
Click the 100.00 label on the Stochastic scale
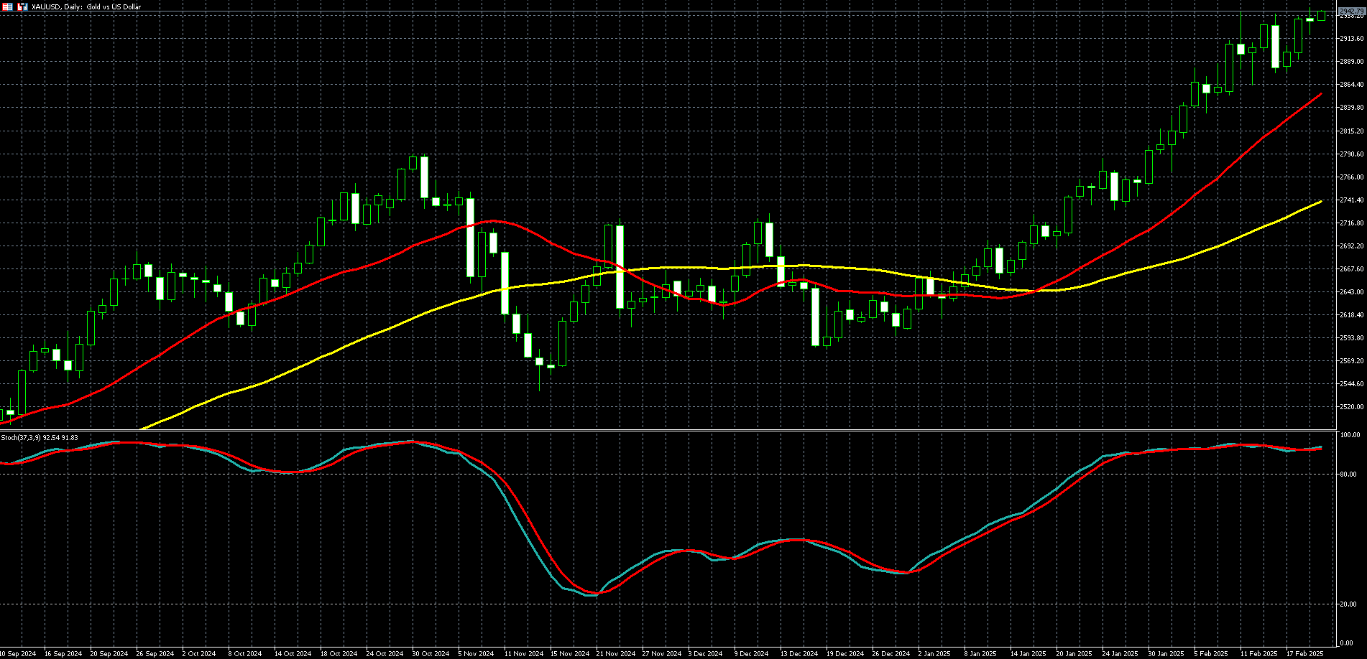(x=1350, y=435)
